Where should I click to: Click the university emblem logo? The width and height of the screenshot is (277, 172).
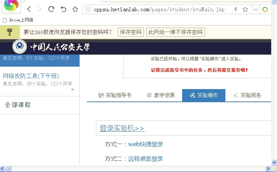click(20, 47)
